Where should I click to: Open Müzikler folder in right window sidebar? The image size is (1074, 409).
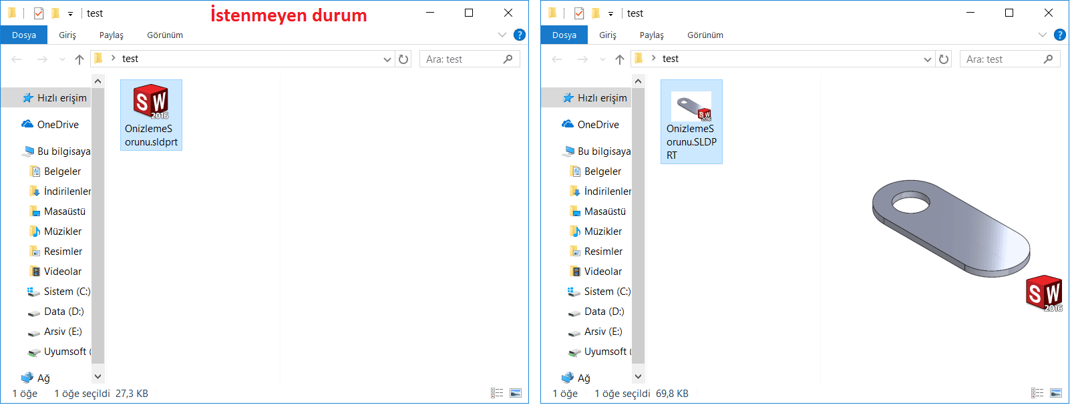coord(596,232)
